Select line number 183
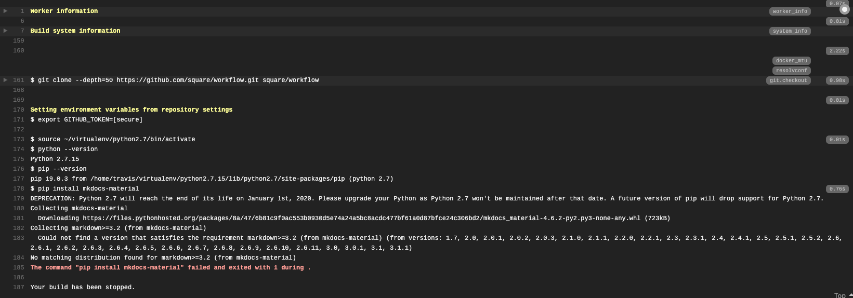The width and height of the screenshot is (853, 298). 19,238
